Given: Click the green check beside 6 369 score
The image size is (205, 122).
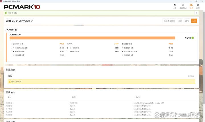Looking at the screenshot, I should [192, 38].
